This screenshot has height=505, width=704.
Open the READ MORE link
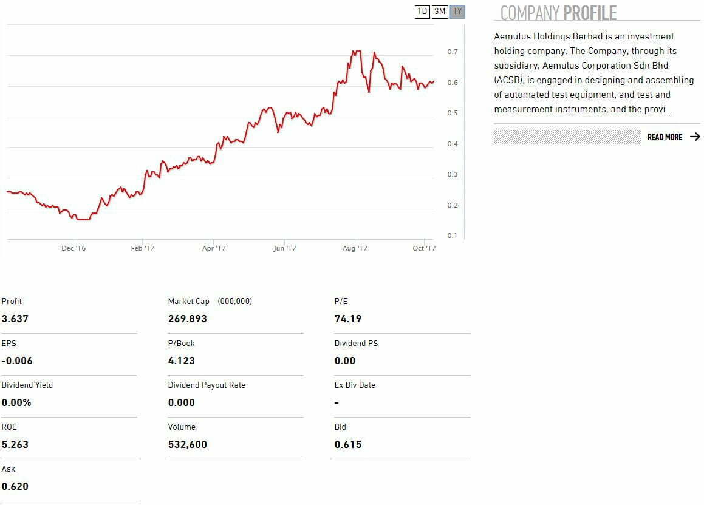tap(665, 137)
